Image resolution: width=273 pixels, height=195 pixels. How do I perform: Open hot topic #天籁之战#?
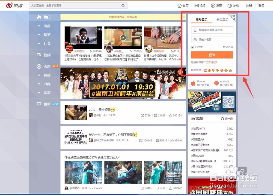coord(198,156)
